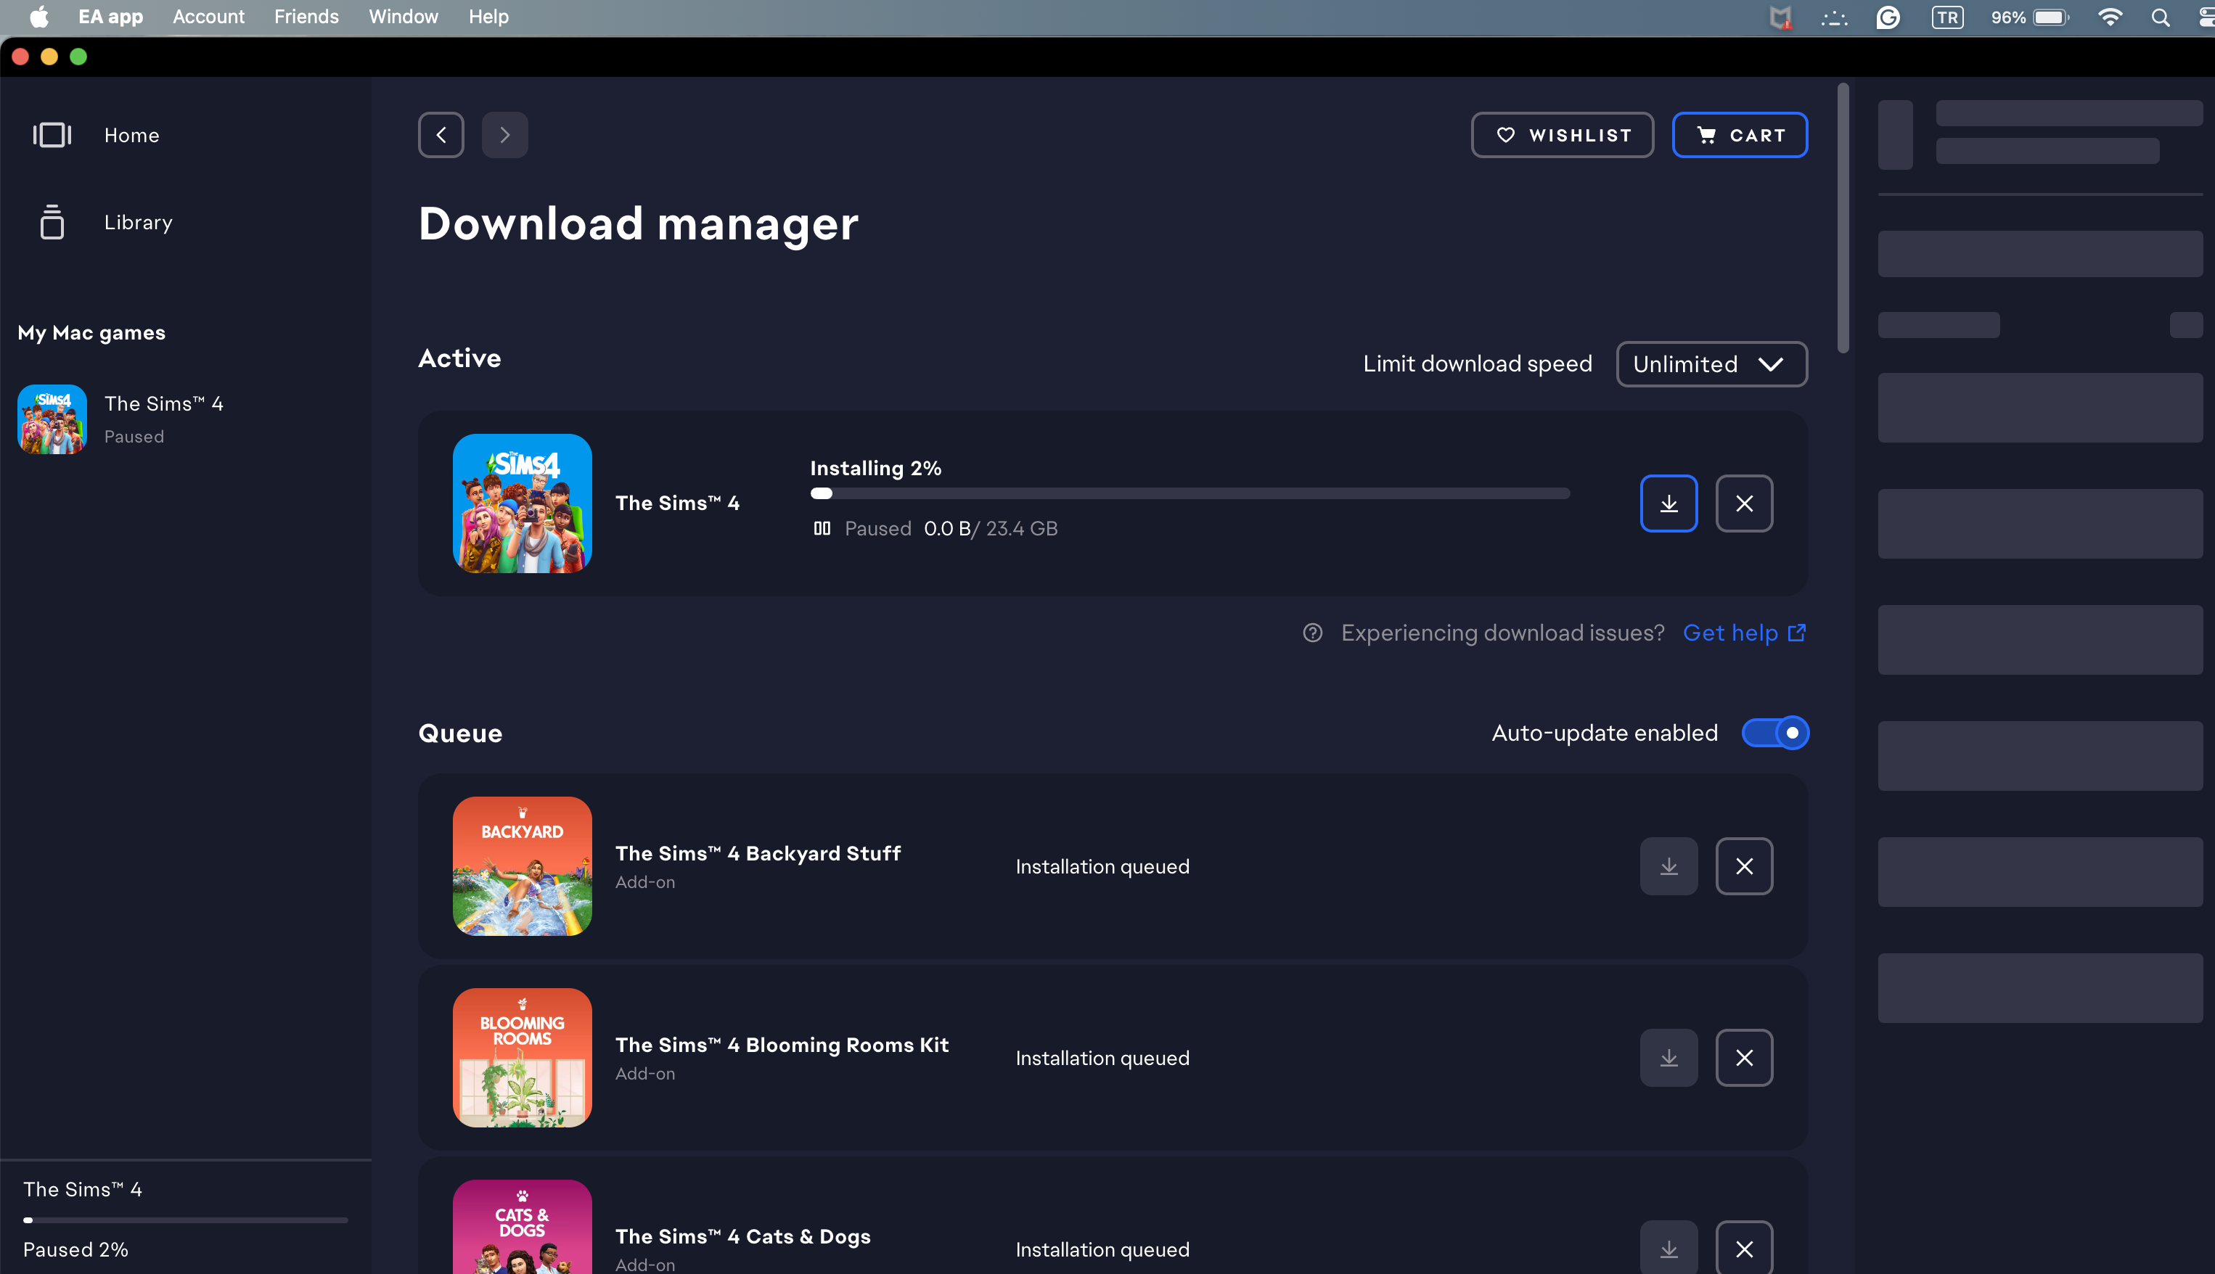Click the pause indicator icon next to Paused
This screenshot has height=1274, width=2215.
click(822, 527)
